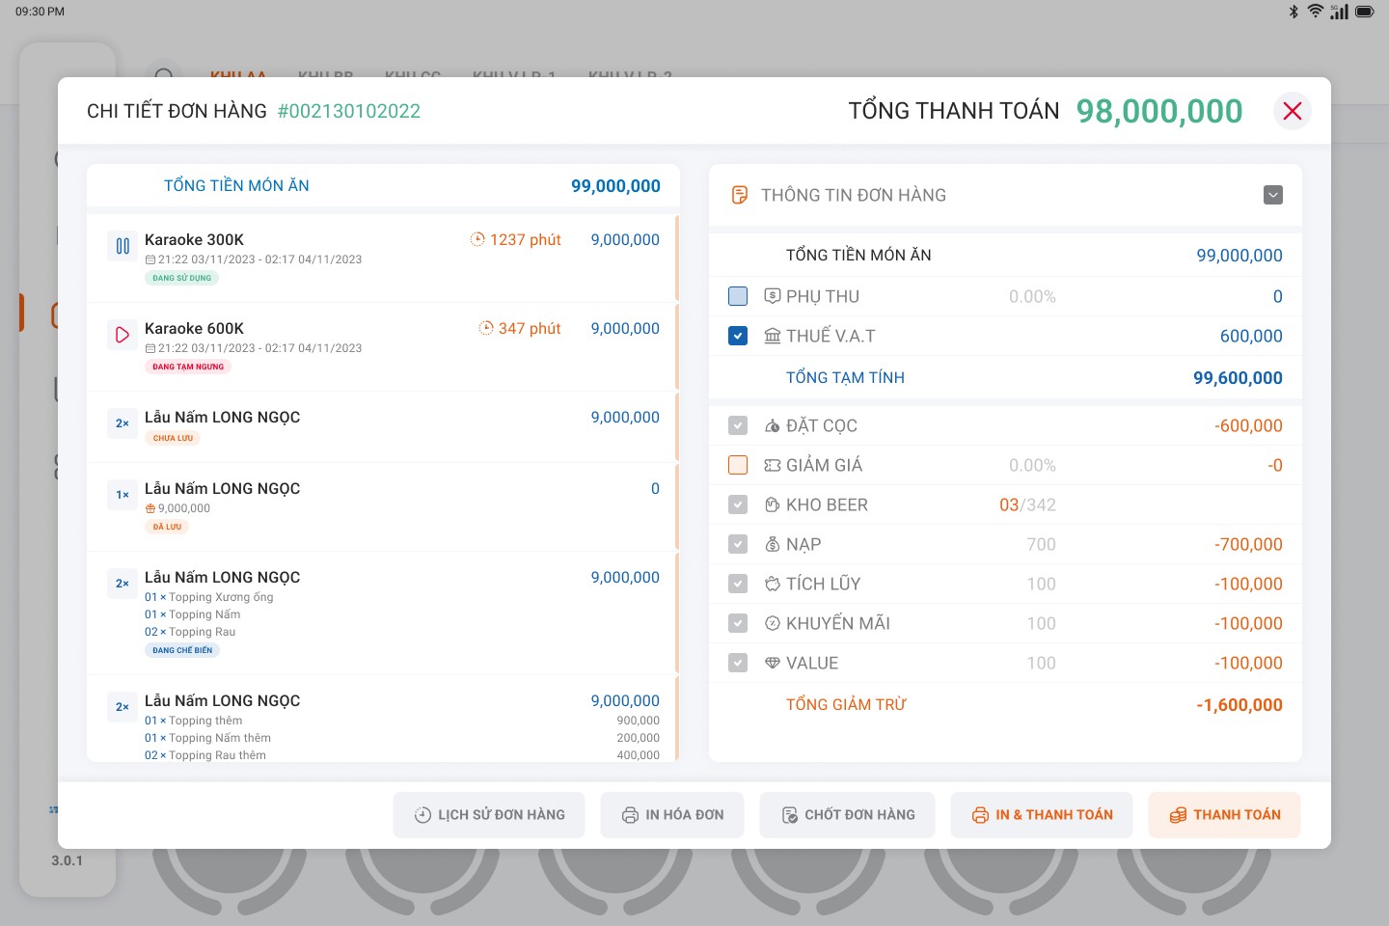Click Topping Xương ống line
Screen dimensions: 1389x926
209,597
